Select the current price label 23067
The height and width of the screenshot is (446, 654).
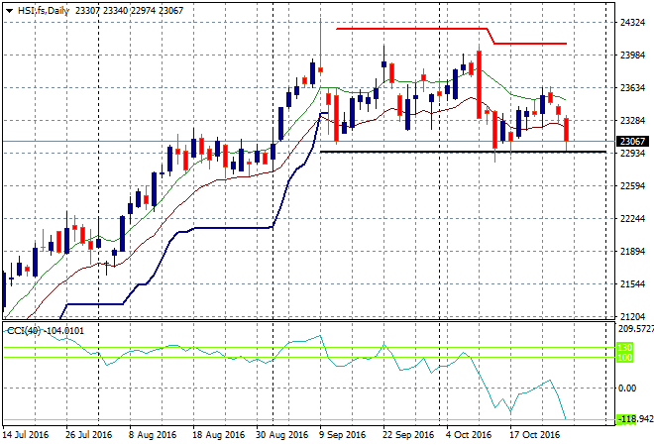[x=632, y=142]
